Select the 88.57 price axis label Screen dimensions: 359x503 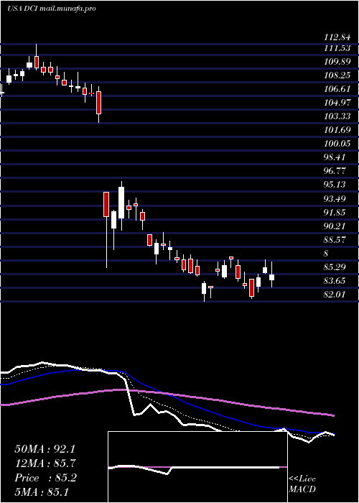335,239
